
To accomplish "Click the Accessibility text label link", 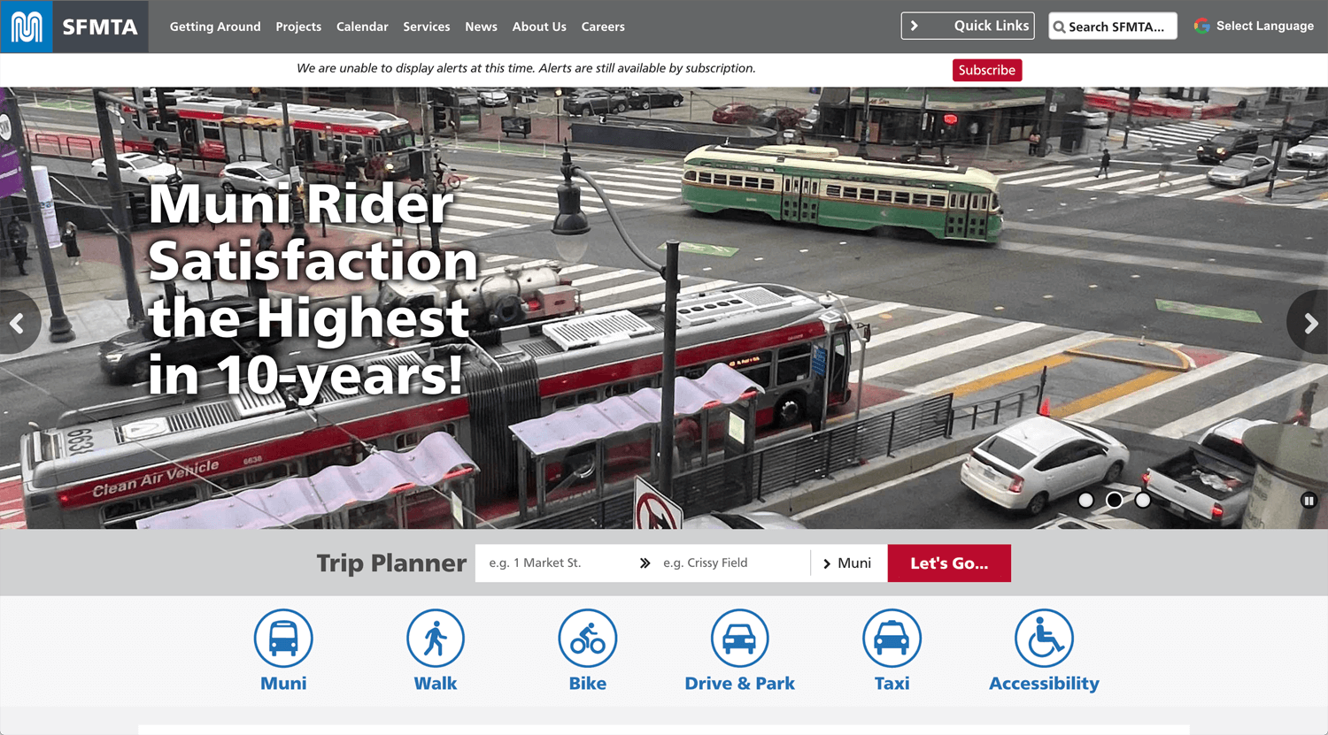I will [1044, 684].
